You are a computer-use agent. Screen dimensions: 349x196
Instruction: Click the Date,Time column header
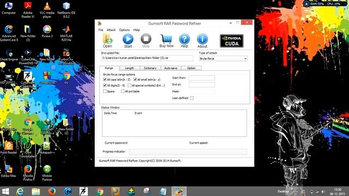pos(110,113)
